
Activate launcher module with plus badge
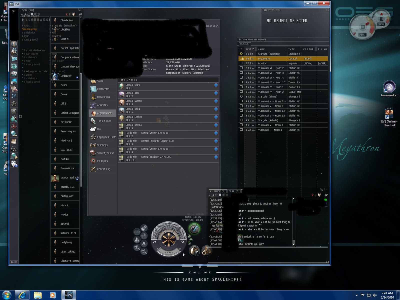[x=206, y=250]
